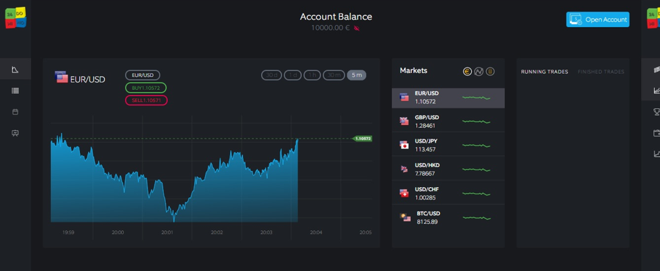This screenshot has height=271, width=660.
Task: Switch chart timeframe to 30 d
Action: point(271,75)
